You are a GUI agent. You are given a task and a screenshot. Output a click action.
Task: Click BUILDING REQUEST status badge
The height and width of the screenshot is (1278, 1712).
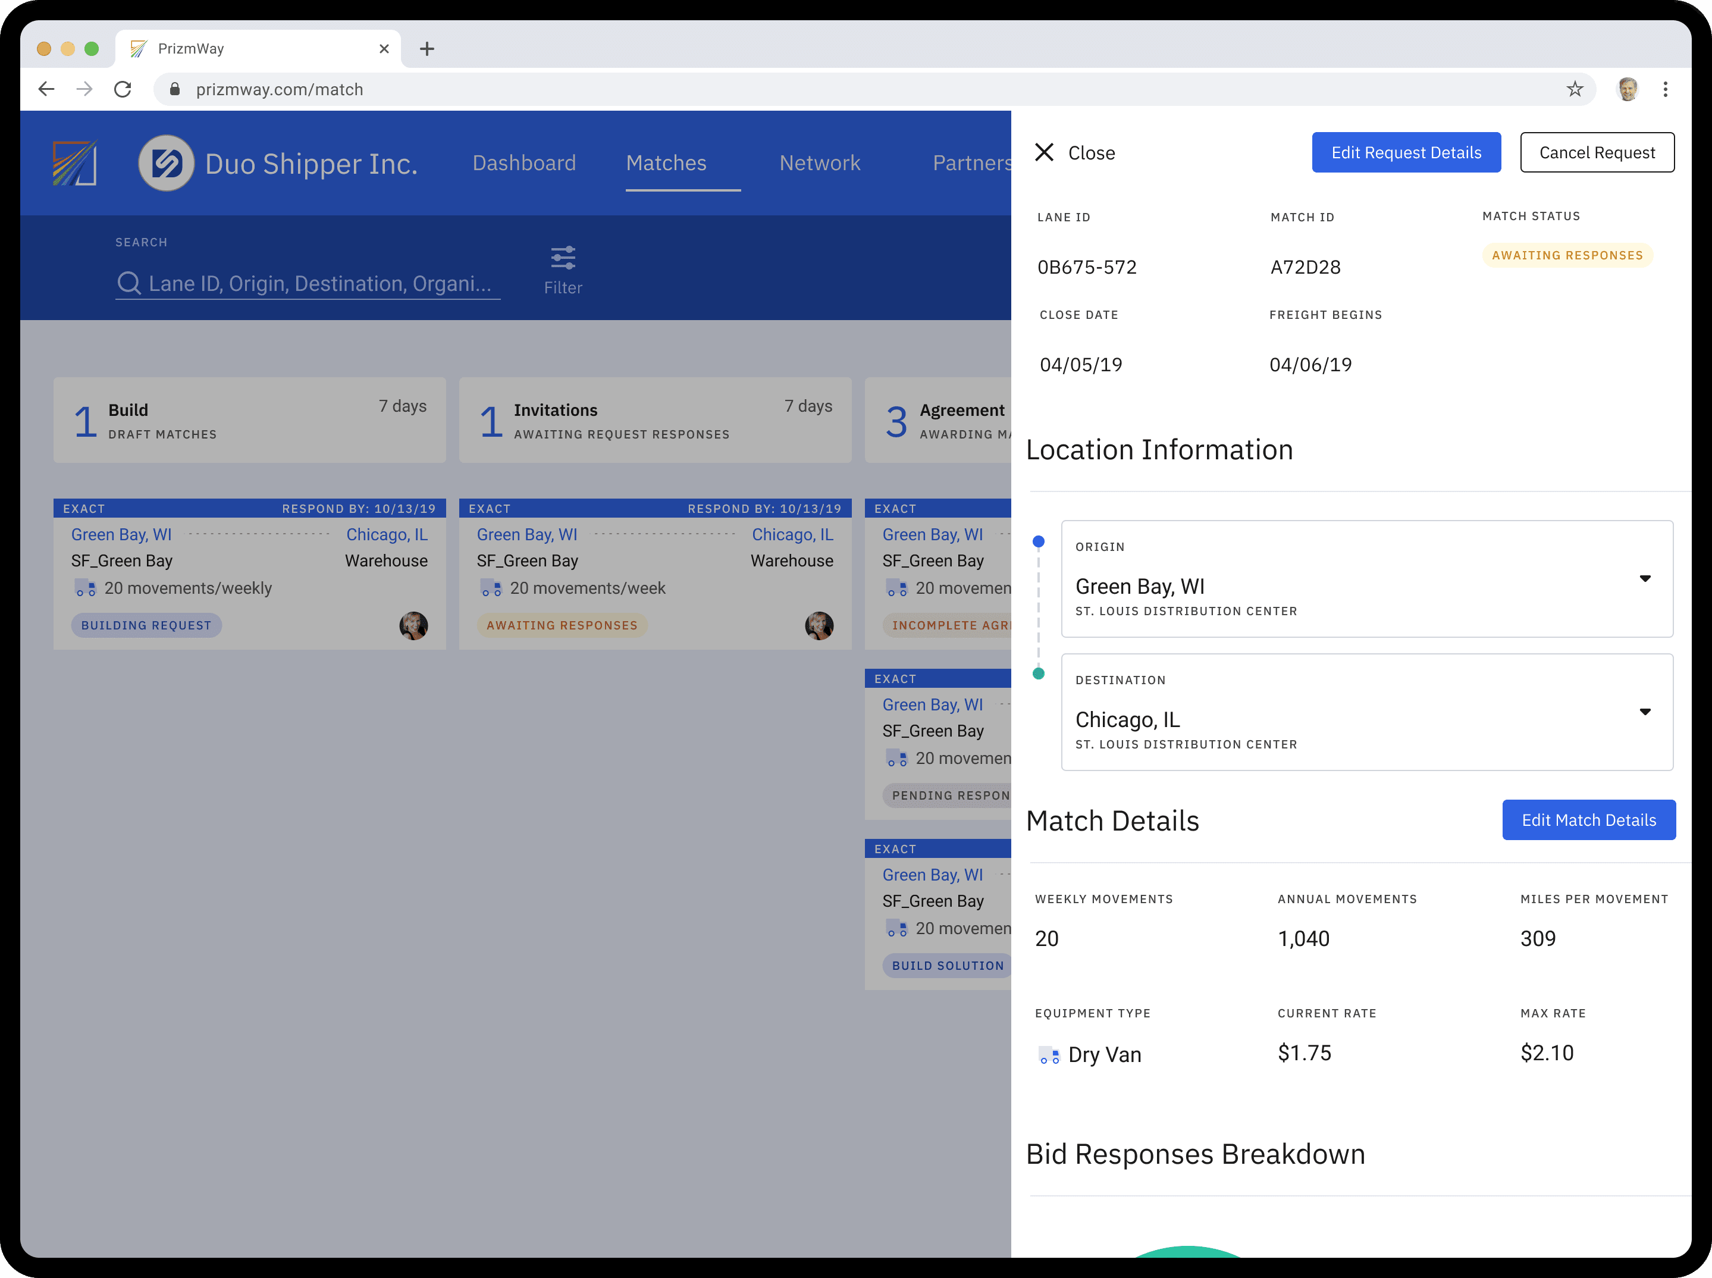pyautogui.click(x=146, y=625)
